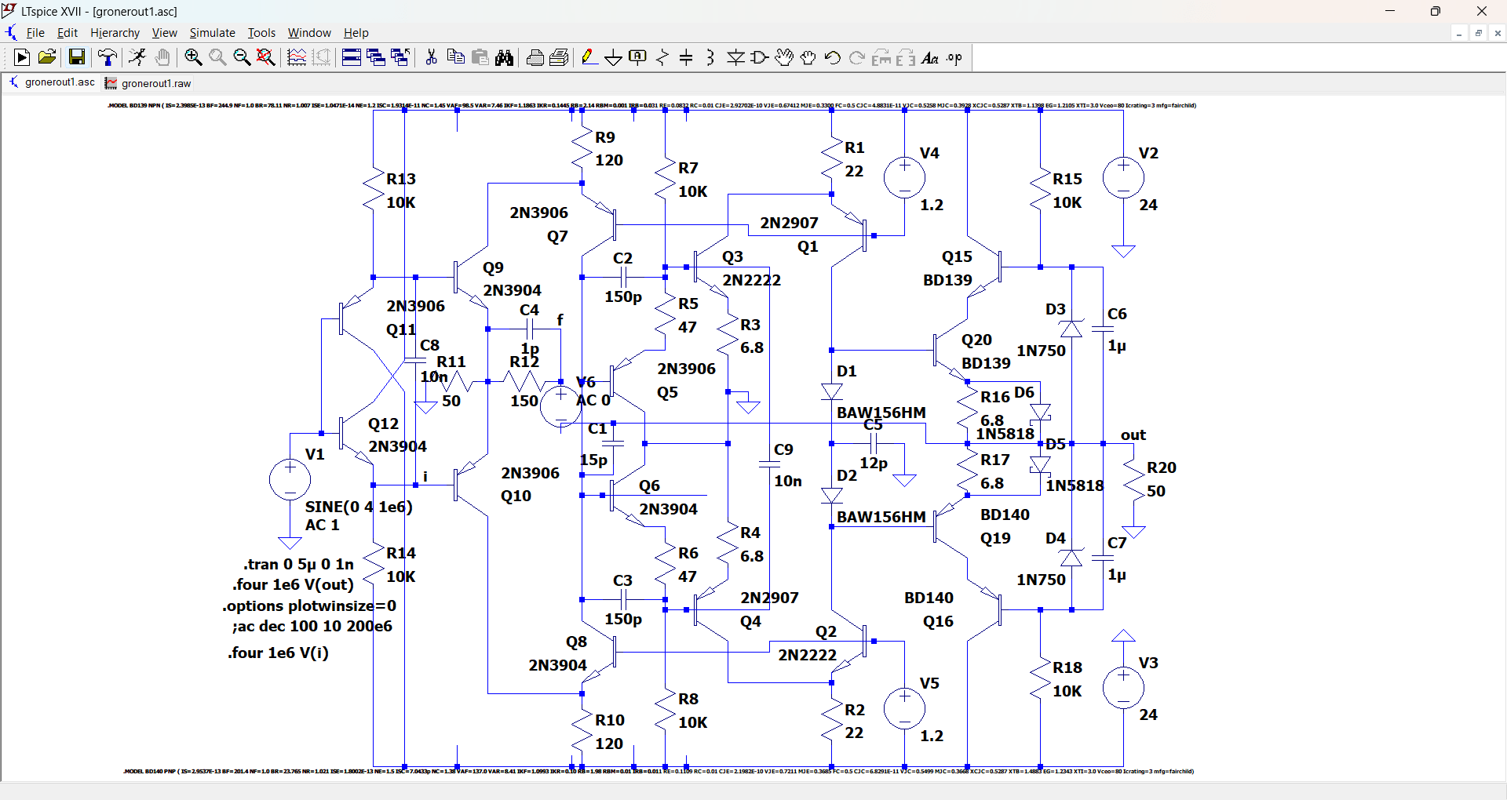Click the '.tran 0 5µ 0 1n' directive text

[x=298, y=564]
